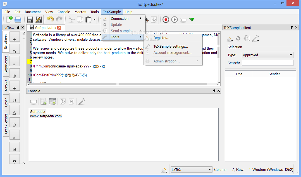Insert the triangle up symbol
301x177 pixels.
(x=15, y=110)
